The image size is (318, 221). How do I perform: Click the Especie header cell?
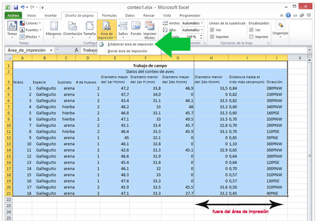pos(45,79)
